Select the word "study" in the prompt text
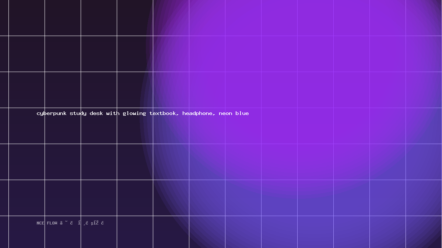Screen dimensions: 442x248 pyautogui.click(x=78, y=114)
